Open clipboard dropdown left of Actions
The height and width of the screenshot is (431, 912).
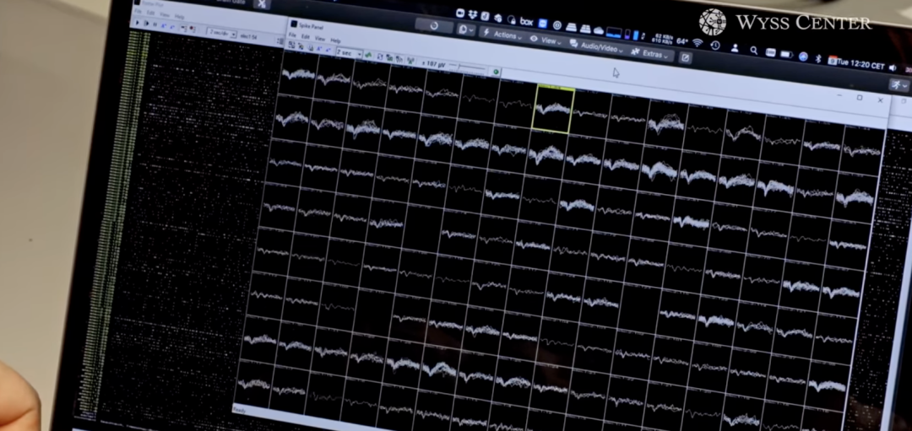pyautogui.click(x=466, y=30)
